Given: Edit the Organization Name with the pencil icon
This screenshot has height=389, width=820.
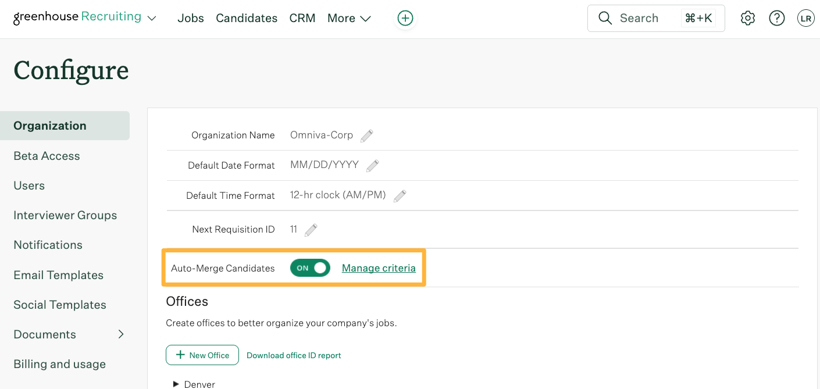Looking at the screenshot, I should coord(366,135).
